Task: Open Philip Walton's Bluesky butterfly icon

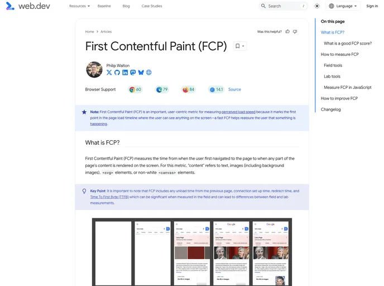Action: click(x=141, y=72)
